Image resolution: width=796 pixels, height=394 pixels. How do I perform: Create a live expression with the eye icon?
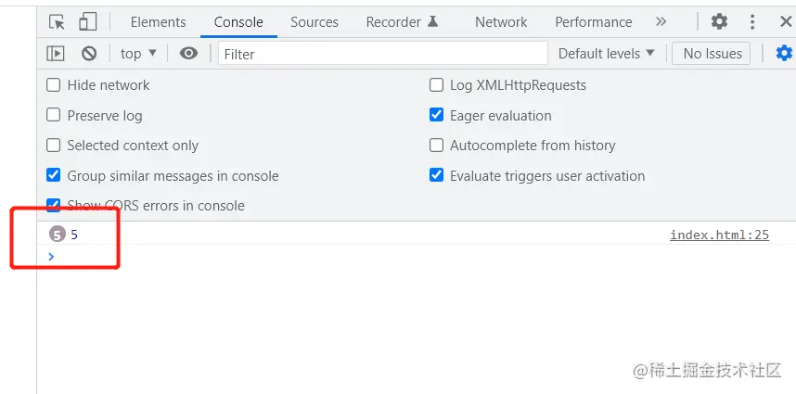(x=189, y=54)
